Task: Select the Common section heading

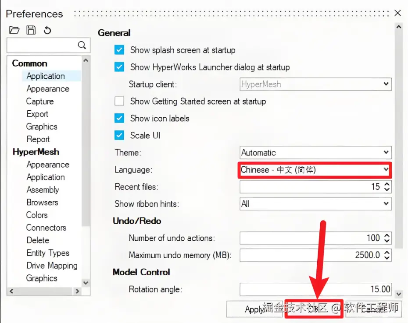Action: click(x=30, y=63)
